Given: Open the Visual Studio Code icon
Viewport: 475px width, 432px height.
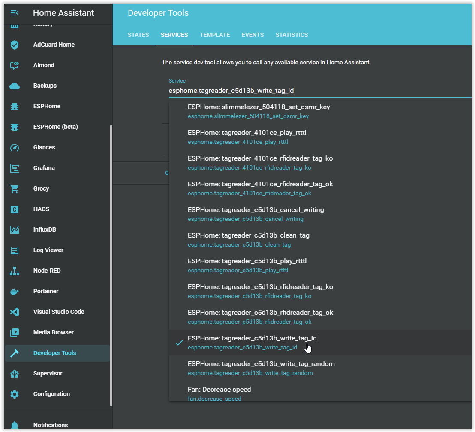Looking at the screenshot, I should click(x=14, y=312).
